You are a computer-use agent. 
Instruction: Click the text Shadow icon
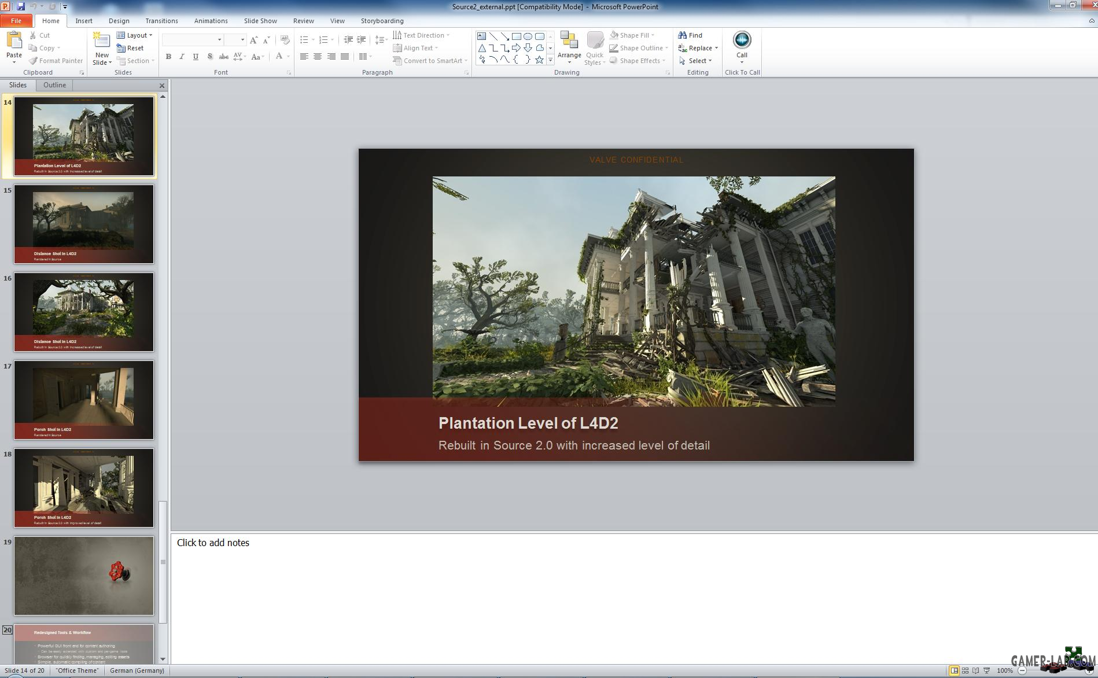pyautogui.click(x=210, y=57)
